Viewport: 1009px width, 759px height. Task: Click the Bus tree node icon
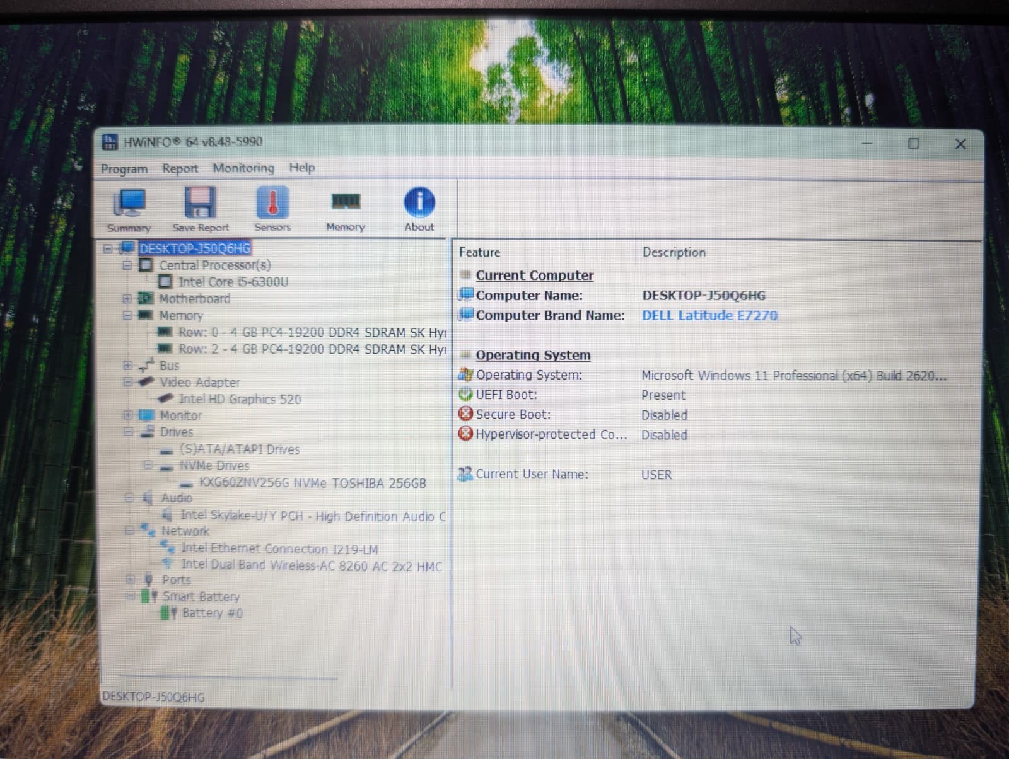[x=146, y=364]
